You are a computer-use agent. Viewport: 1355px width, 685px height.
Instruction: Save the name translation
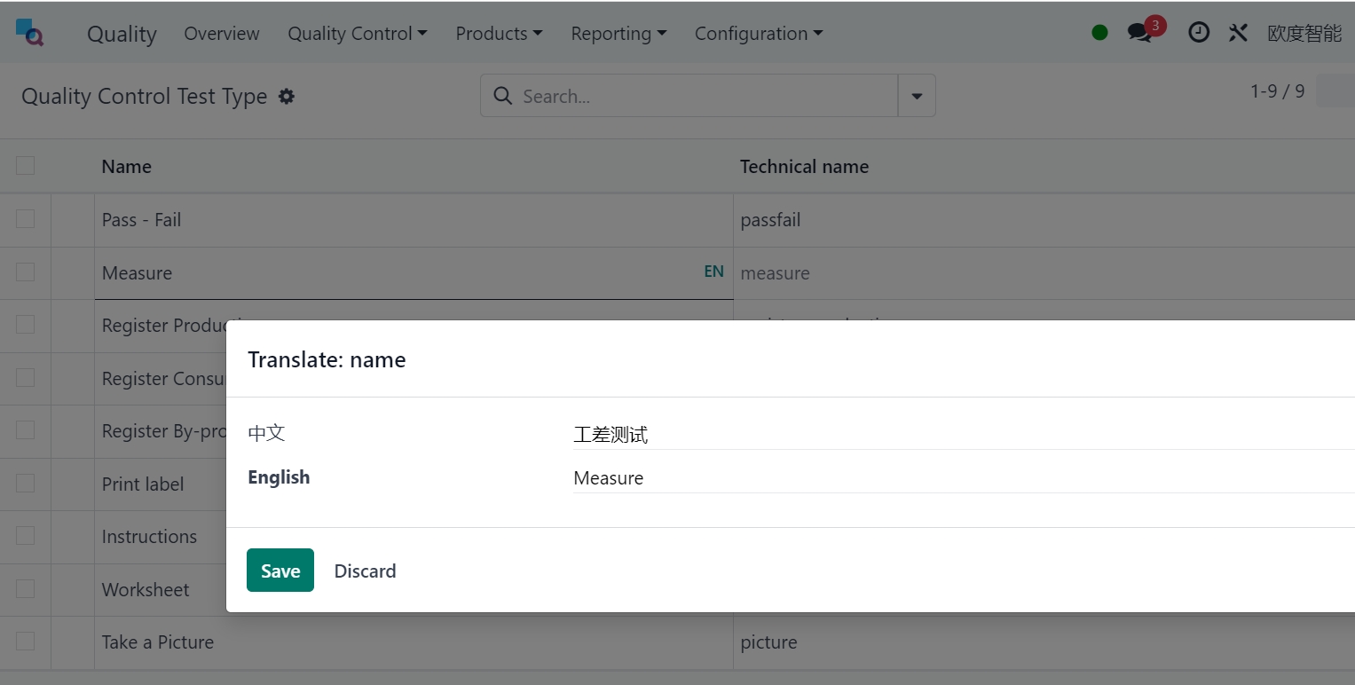tap(280, 571)
